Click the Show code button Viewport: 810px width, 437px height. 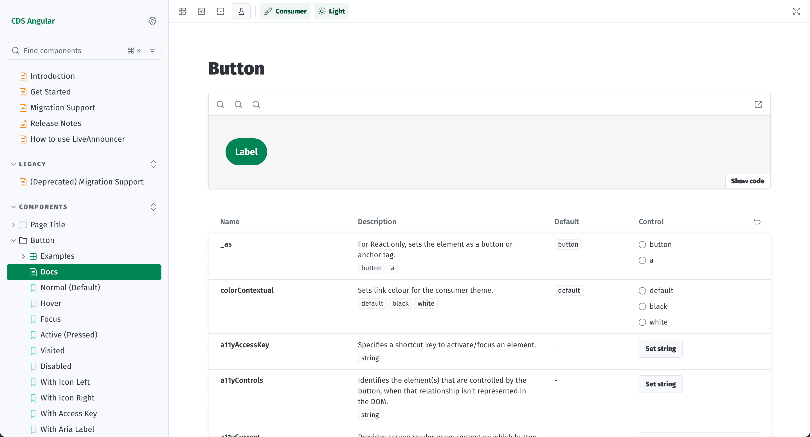pos(748,181)
